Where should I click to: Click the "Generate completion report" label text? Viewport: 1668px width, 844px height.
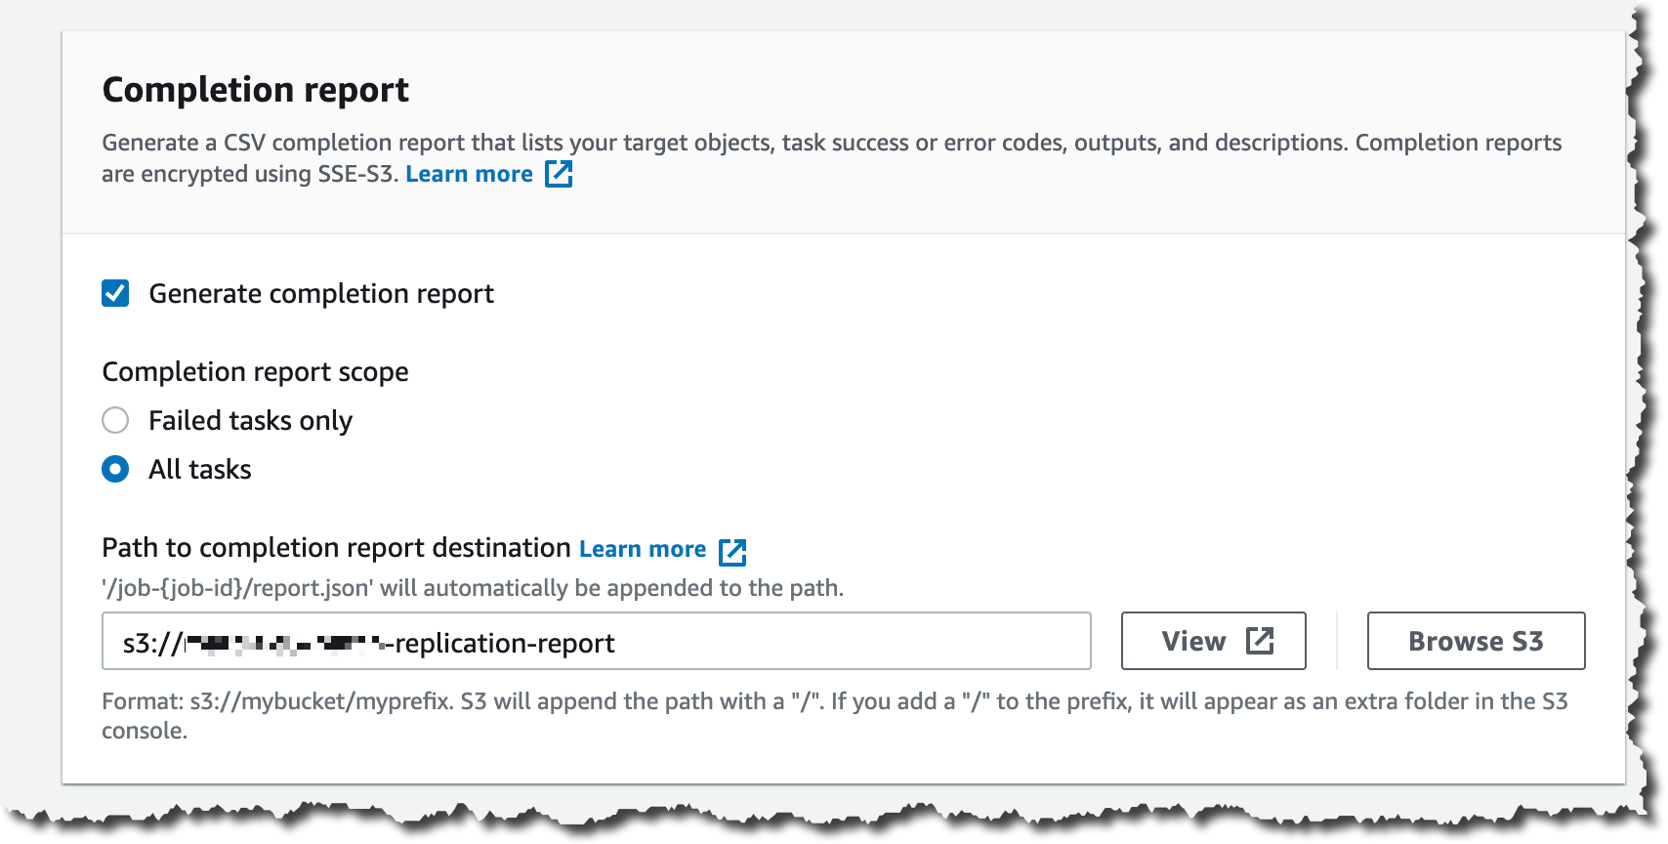tap(321, 294)
